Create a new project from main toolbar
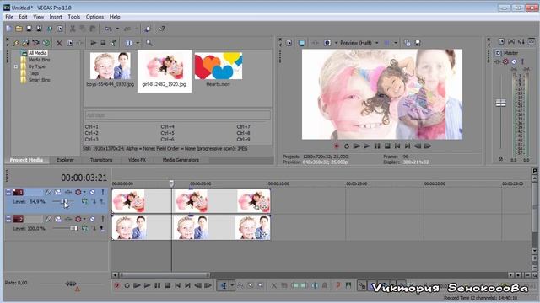The width and height of the screenshot is (540, 303). point(9,29)
